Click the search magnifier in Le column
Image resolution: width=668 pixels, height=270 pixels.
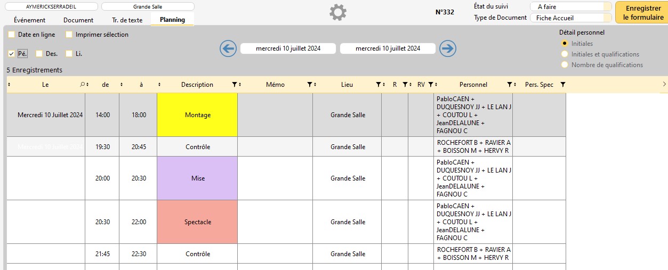point(82,85)
